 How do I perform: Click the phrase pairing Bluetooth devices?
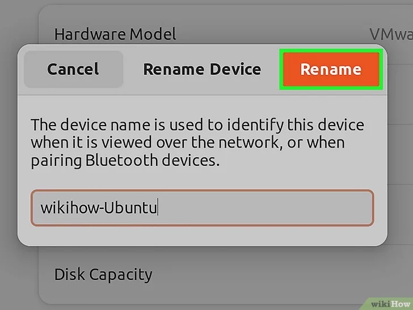point(125,160)
